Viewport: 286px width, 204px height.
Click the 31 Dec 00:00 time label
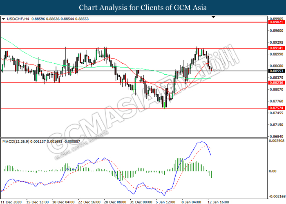[141, 202]
